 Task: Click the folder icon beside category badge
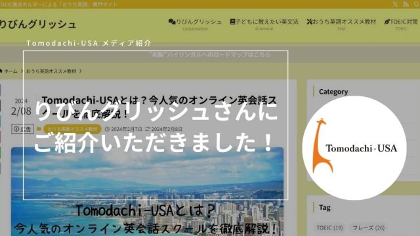pos(39,129)
